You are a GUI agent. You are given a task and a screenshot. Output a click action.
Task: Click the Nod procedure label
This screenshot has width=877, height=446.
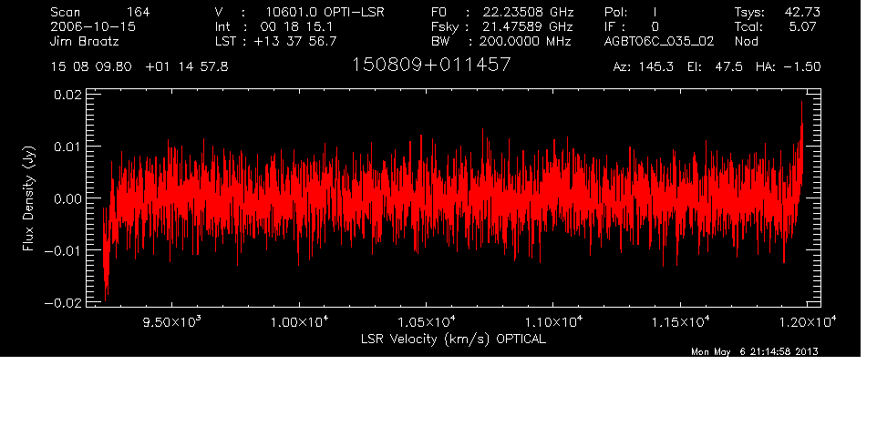pyautogui.click(x=746, y=41)
